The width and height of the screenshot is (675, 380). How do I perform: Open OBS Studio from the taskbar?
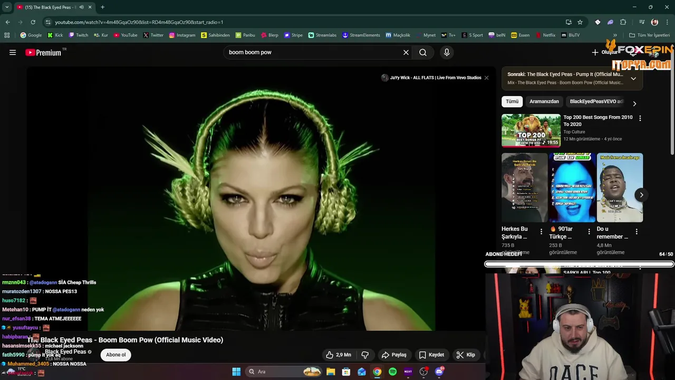point(423,372)
